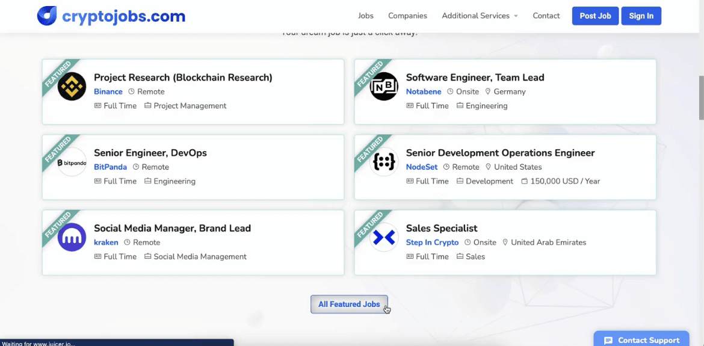Follow the Notabene company link

coord(424,91)
